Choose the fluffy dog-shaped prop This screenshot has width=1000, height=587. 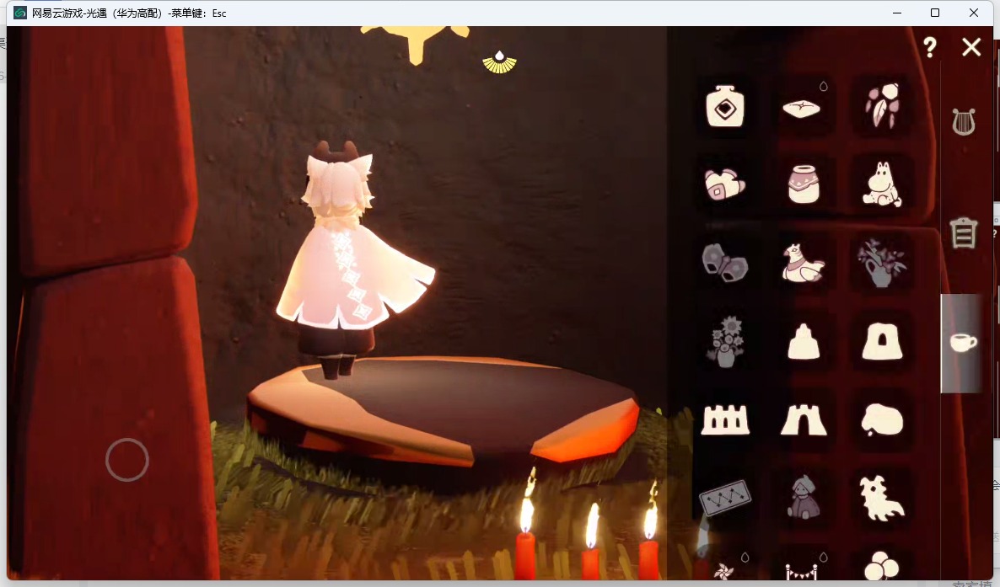881,498
